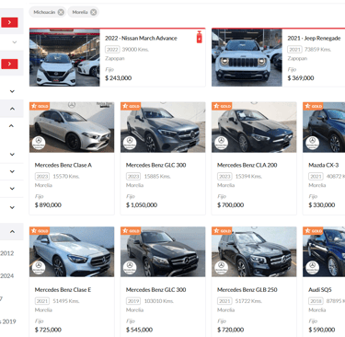This screenshot has height=337, width=345.
Task: Click the Morelia chip label
Action: click(x=80, y=12)
